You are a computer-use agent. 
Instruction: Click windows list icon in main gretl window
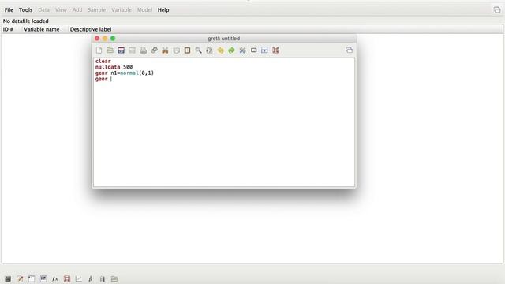(x=497, y=10)
